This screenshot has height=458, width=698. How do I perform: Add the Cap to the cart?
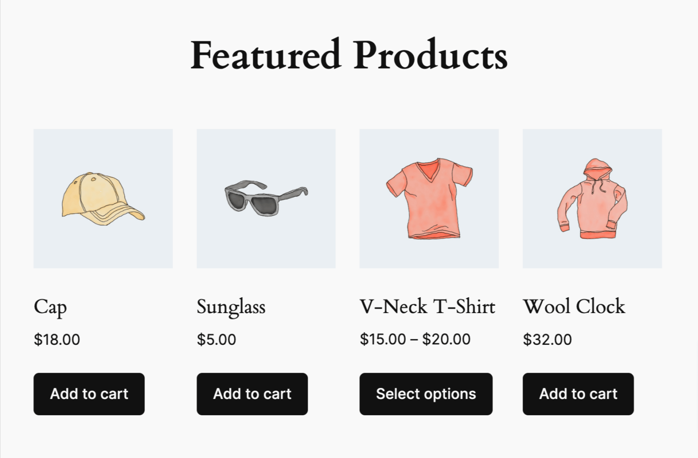(89, 394)
